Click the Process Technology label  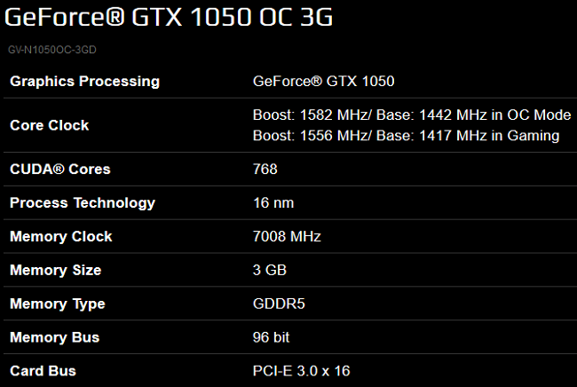(x=83, y=203)
